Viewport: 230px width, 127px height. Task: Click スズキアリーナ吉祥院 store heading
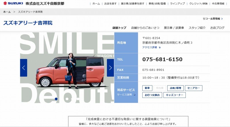(x=28, y=23)
